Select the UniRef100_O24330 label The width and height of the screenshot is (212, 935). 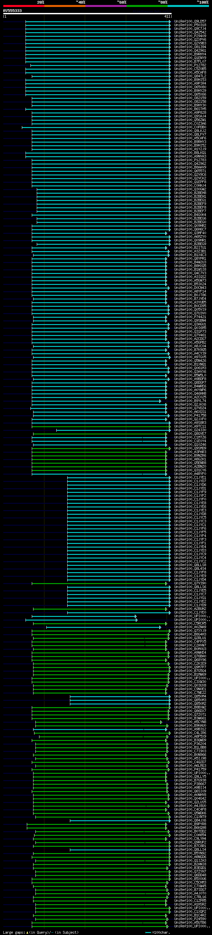coord(190,430)
